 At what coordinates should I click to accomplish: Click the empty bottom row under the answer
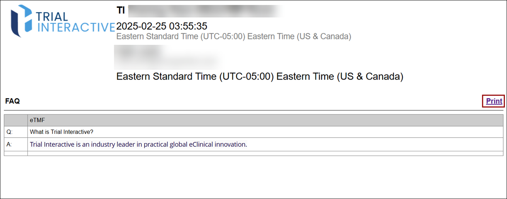click(x=265, y=153)
